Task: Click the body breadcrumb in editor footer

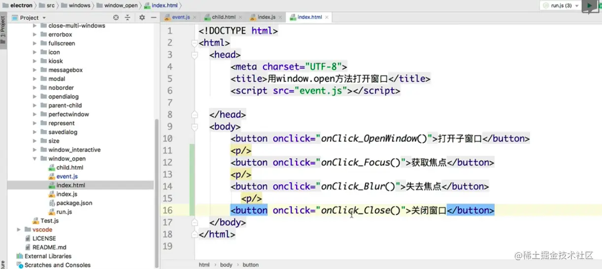Action: coord(226,265)
